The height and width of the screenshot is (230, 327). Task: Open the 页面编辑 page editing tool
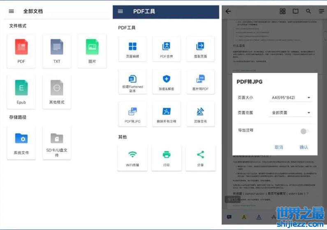(132, 49)
